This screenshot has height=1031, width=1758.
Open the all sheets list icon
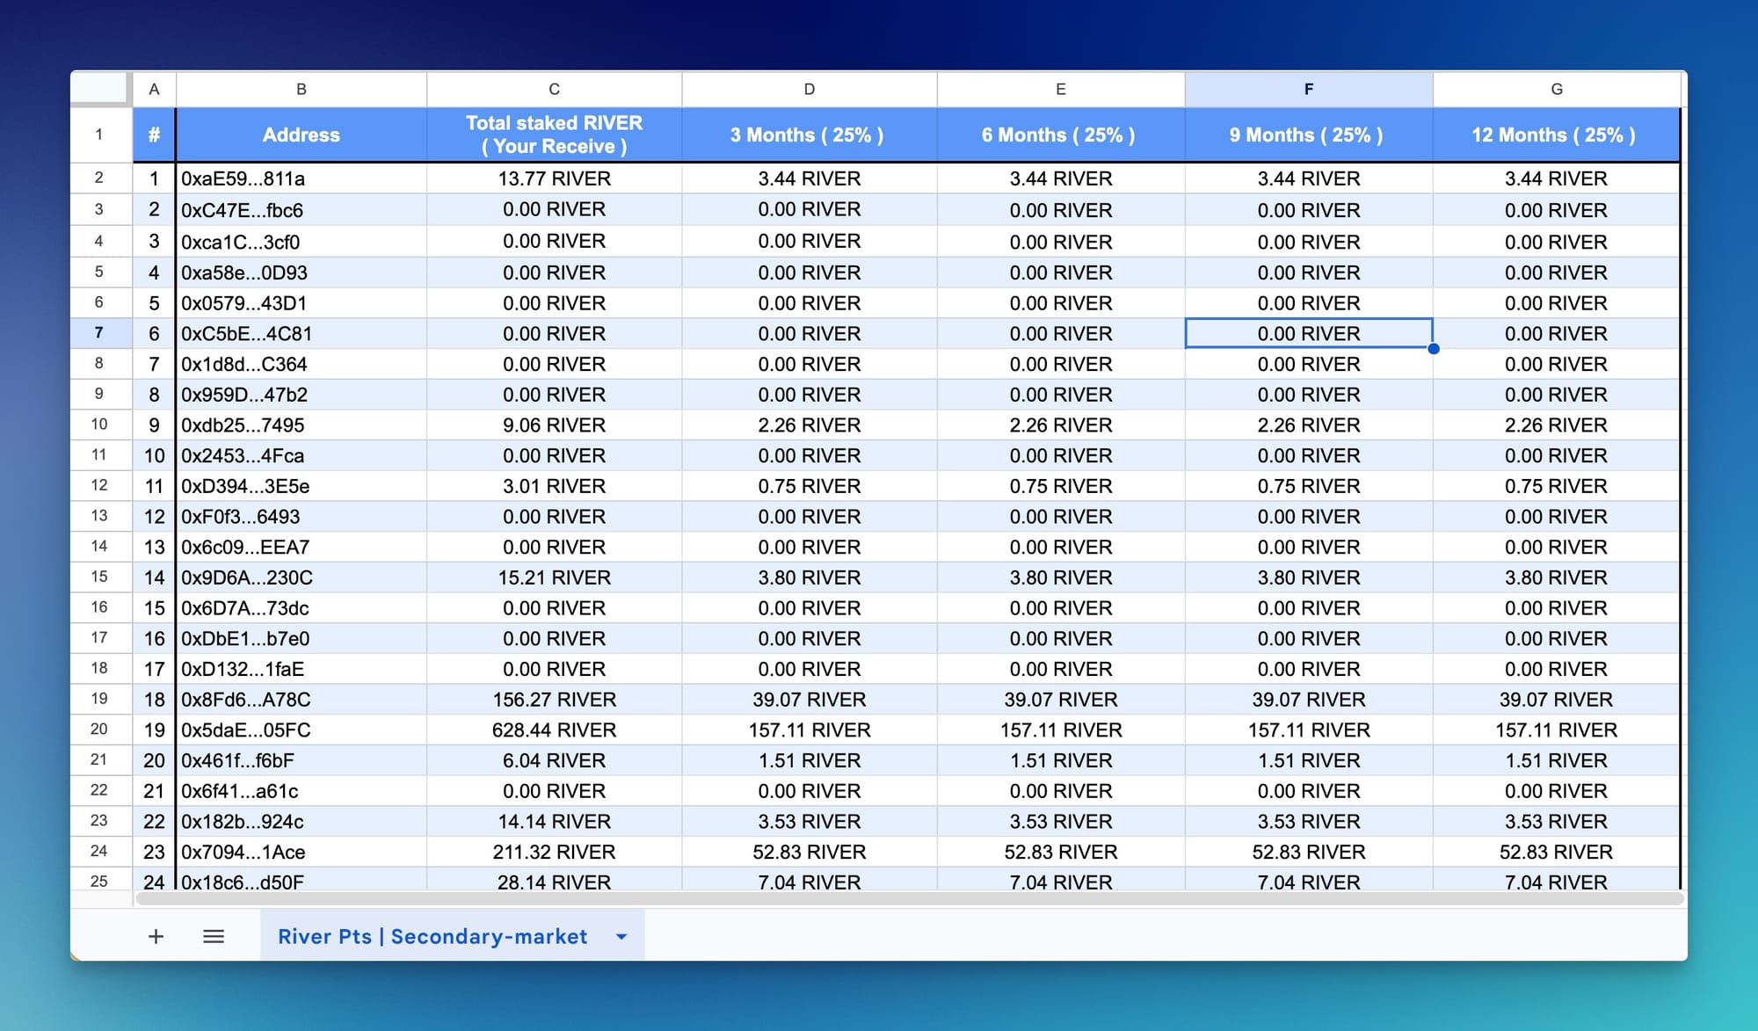click(x=214, y=936)
